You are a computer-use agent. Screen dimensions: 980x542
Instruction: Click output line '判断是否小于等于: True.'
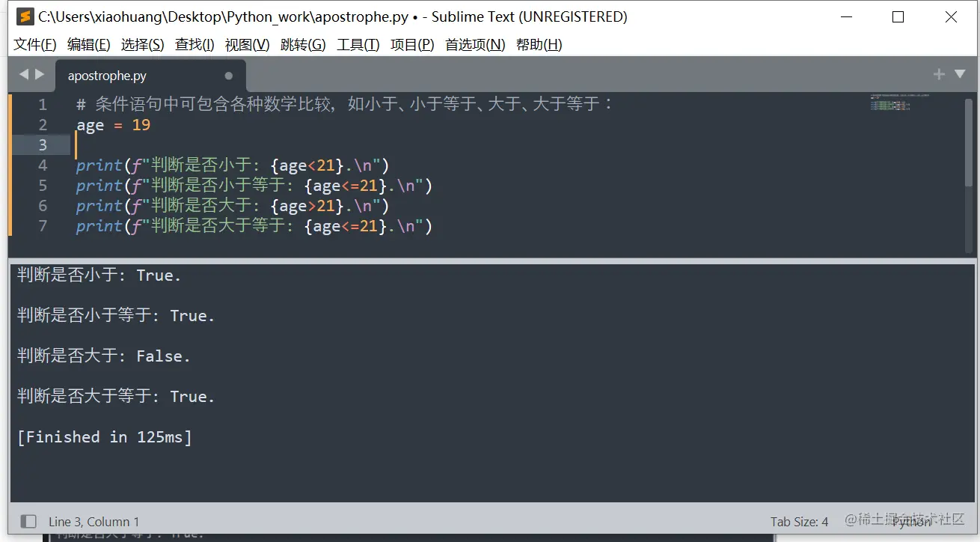click(x=116, y=316)
